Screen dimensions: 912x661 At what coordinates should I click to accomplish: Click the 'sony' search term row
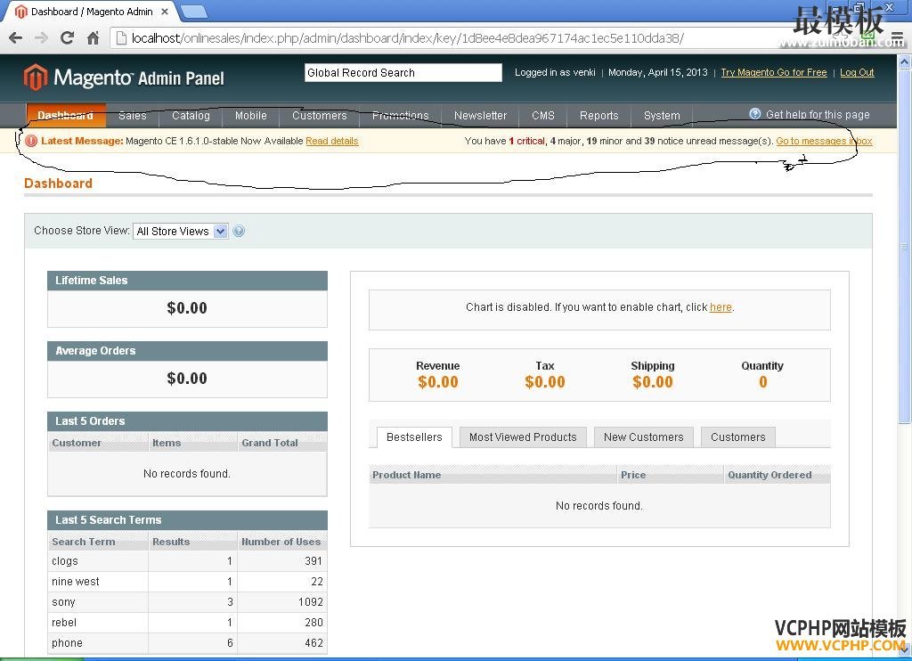pos(187,601)
